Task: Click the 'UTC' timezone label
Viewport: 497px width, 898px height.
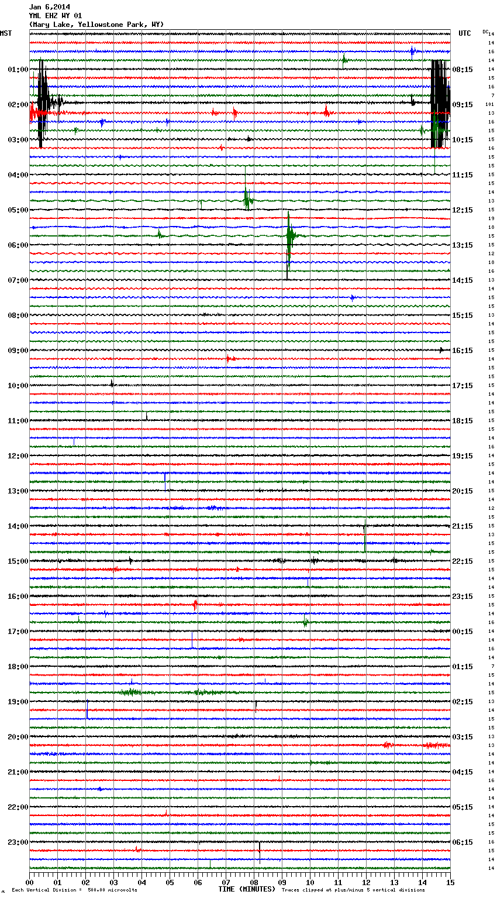Action: 464,33
